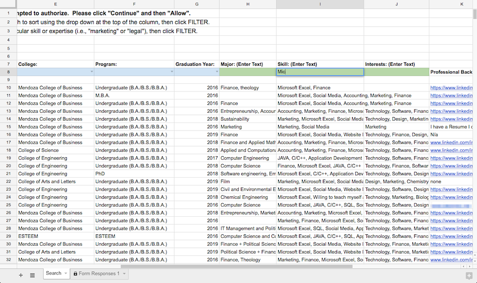Click the horizontal scrollbar thumb
The height and width of the screenshot is (283, 477).
237,266
